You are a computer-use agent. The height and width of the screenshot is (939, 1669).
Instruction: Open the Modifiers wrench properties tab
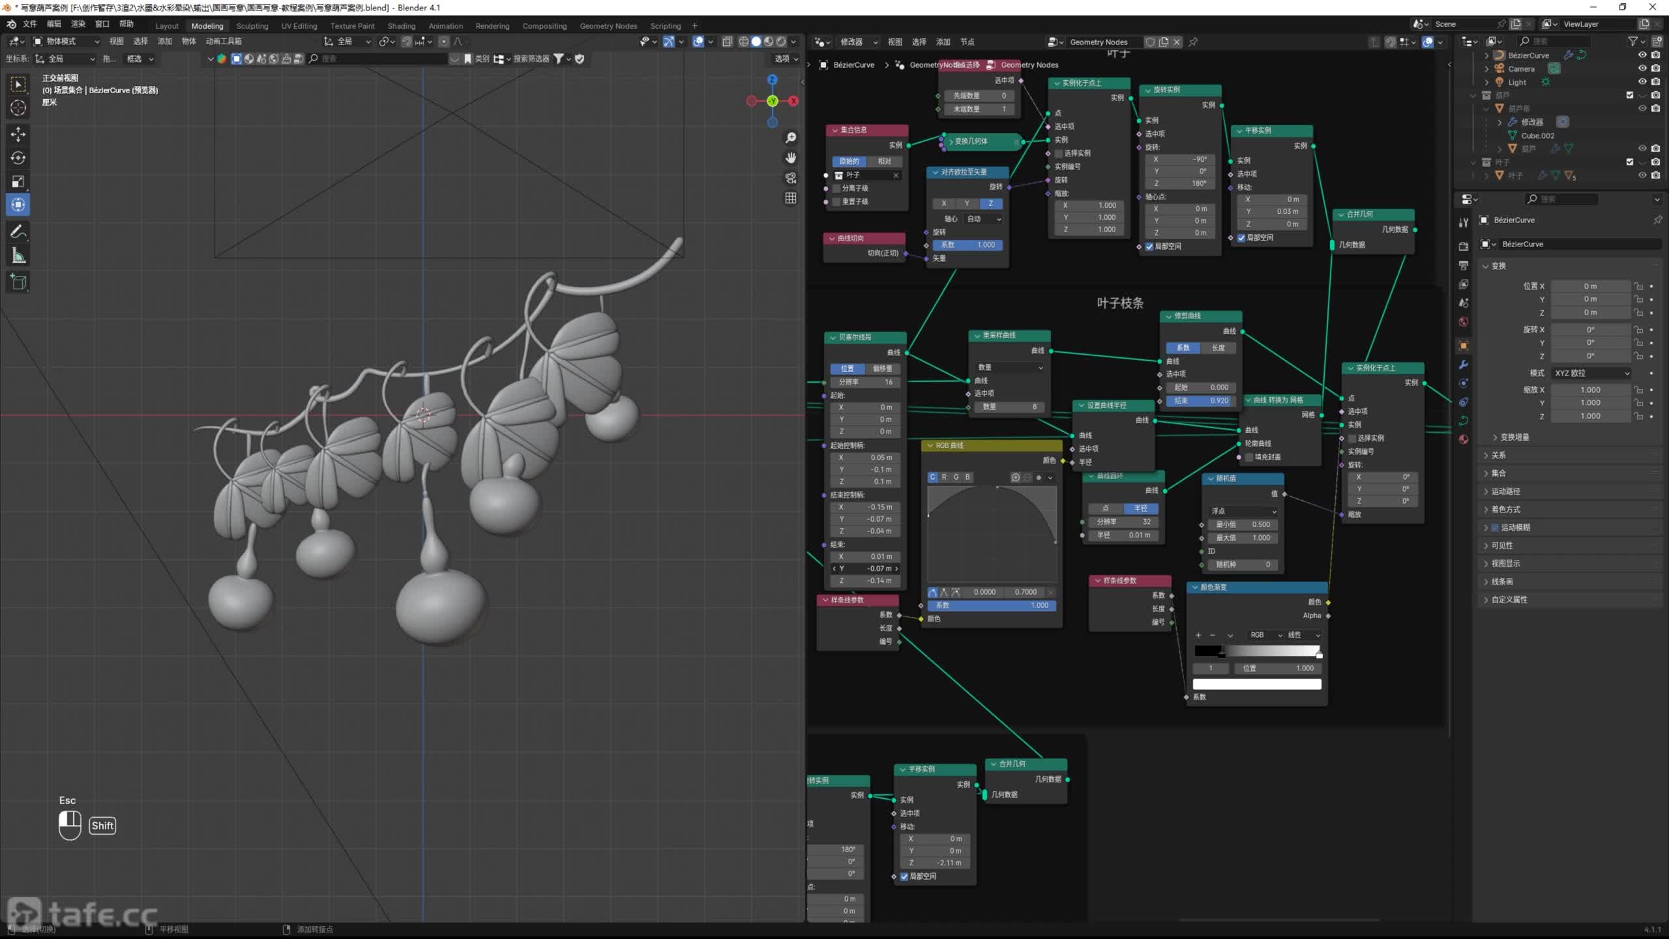[x=1464, y=365]
